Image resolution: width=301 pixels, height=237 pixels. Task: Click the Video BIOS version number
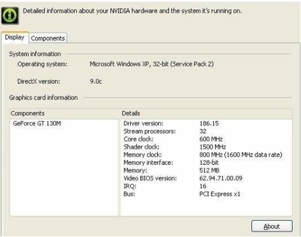coord(221,178)
